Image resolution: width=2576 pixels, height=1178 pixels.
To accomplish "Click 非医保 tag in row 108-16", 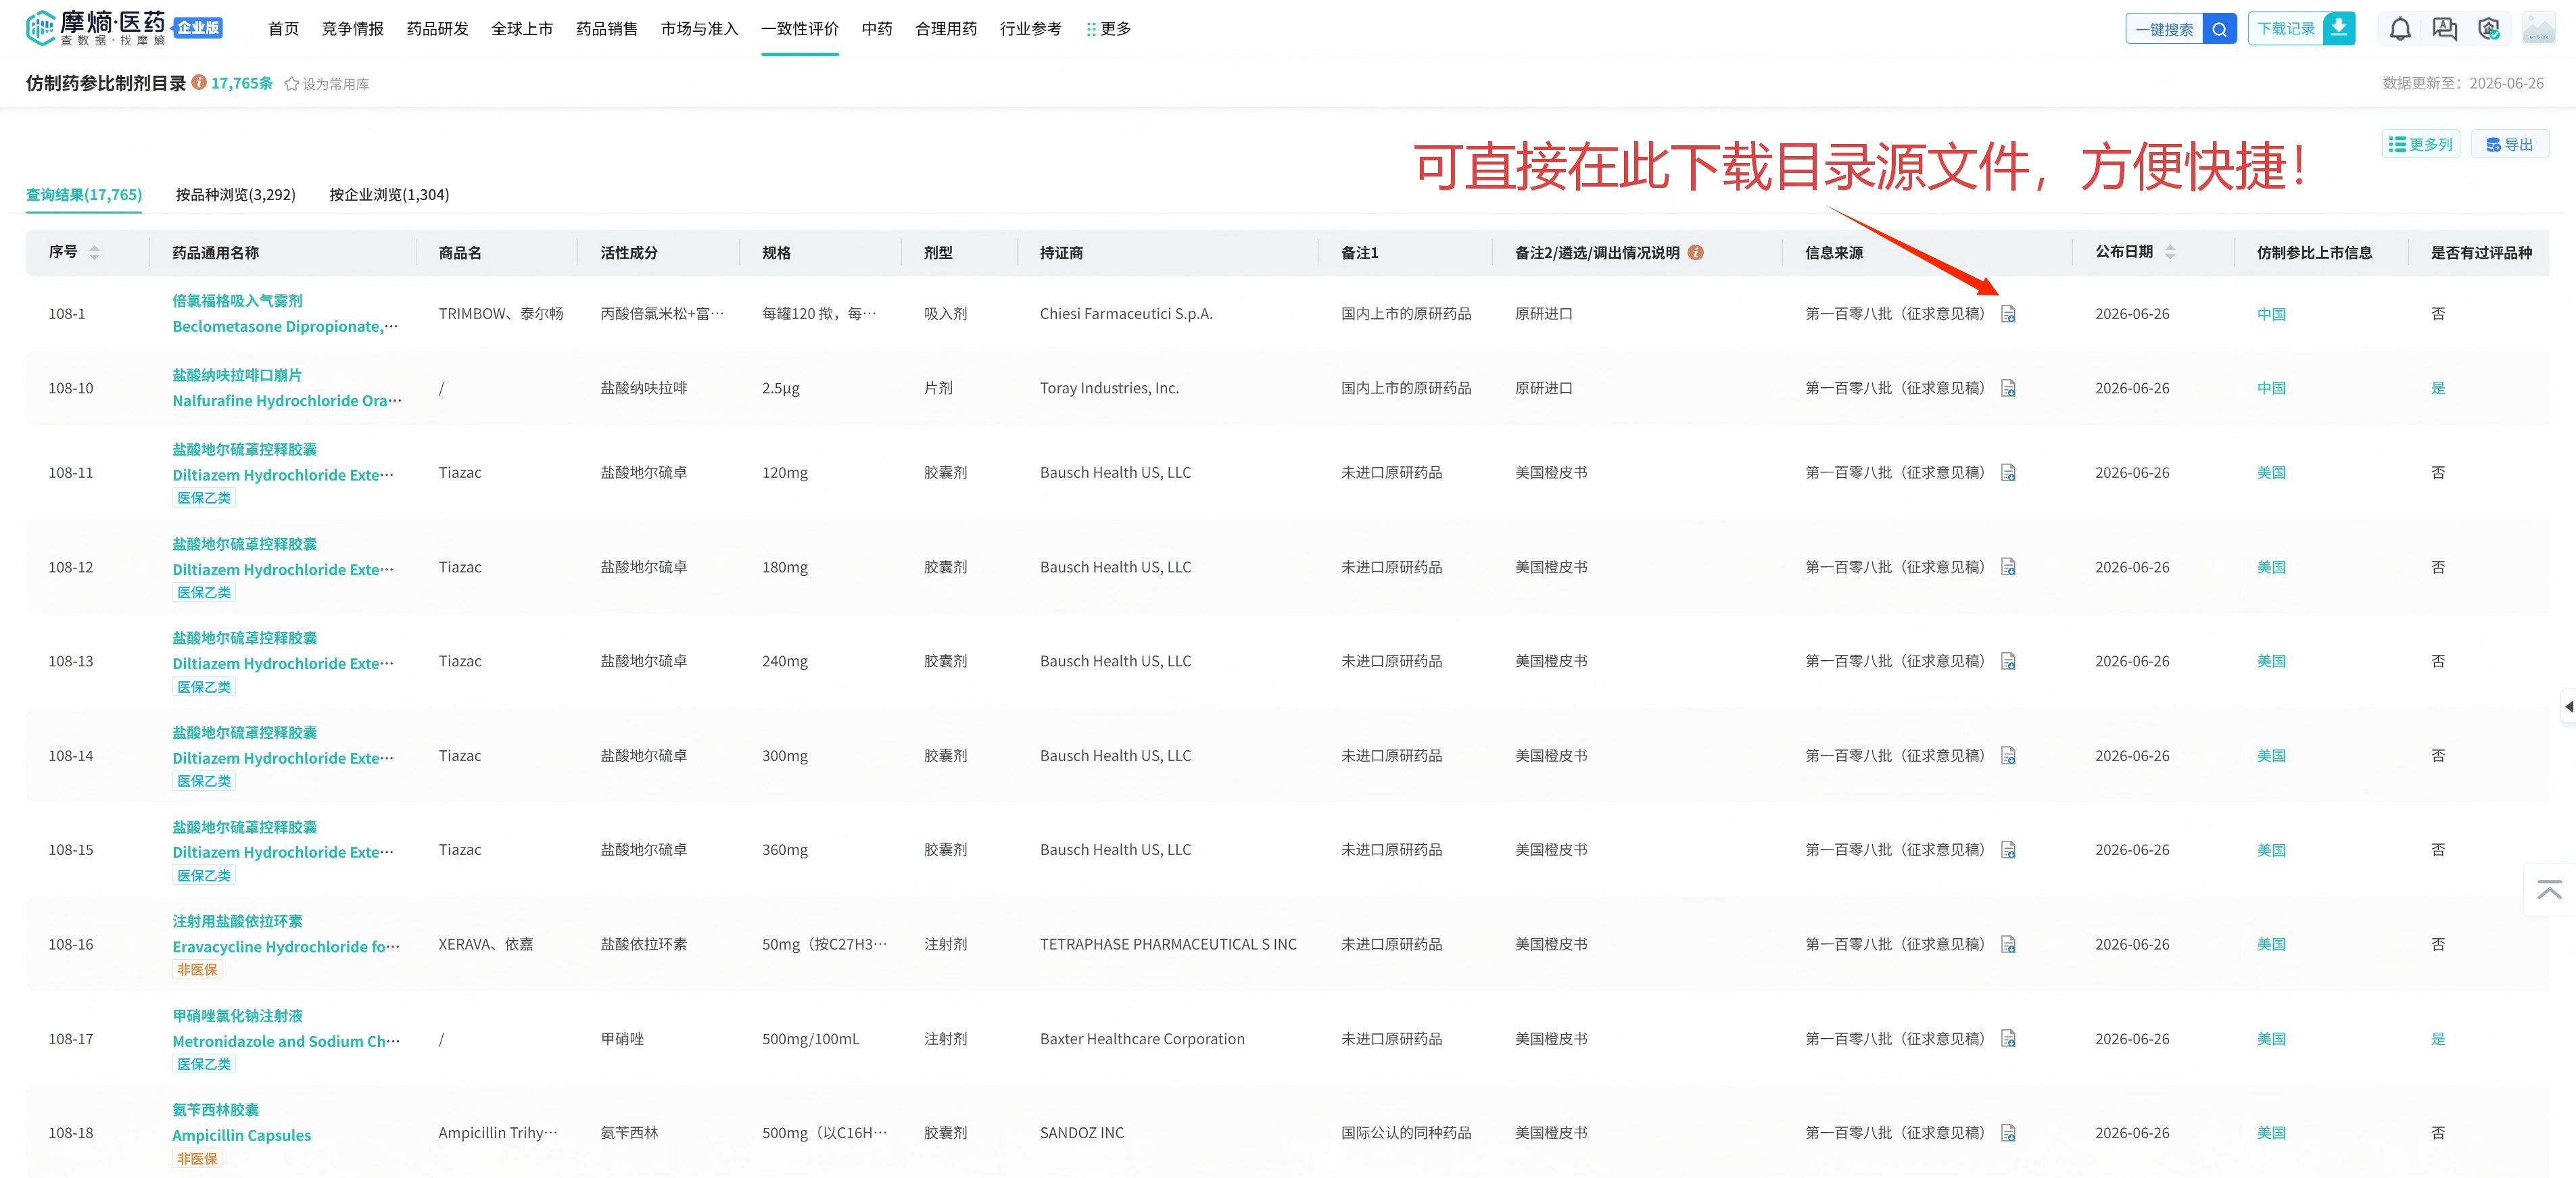I will [x=197, y=970].
